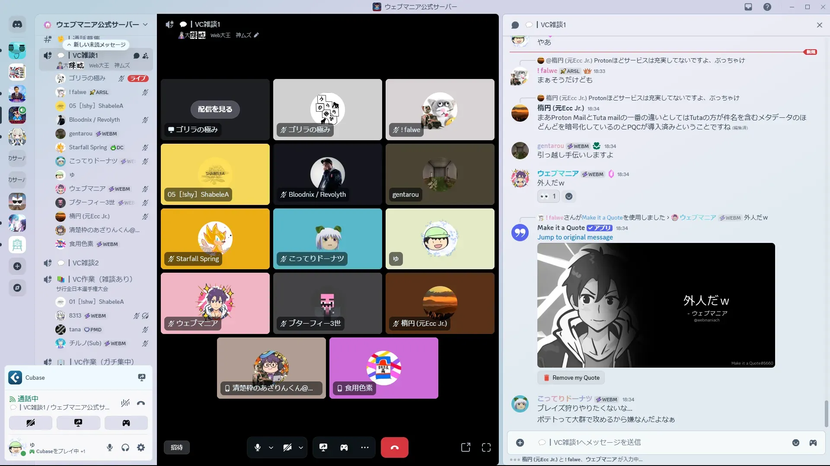The height and width of the screenshot is (466, 830).
Task: Hang up with the red disconnect button
Action: [394, 447]
